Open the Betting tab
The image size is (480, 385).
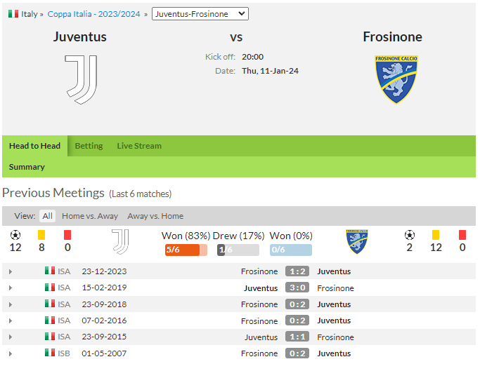89,146
